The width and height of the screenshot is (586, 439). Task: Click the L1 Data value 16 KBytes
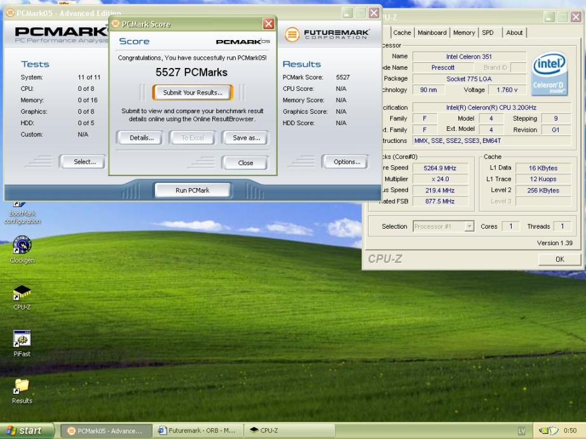pyautogui.click(x=543, y=168)
